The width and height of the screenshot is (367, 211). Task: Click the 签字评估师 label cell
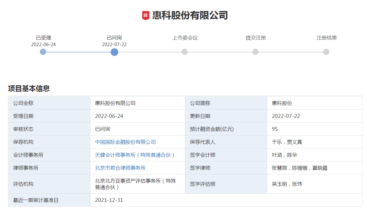226,184
